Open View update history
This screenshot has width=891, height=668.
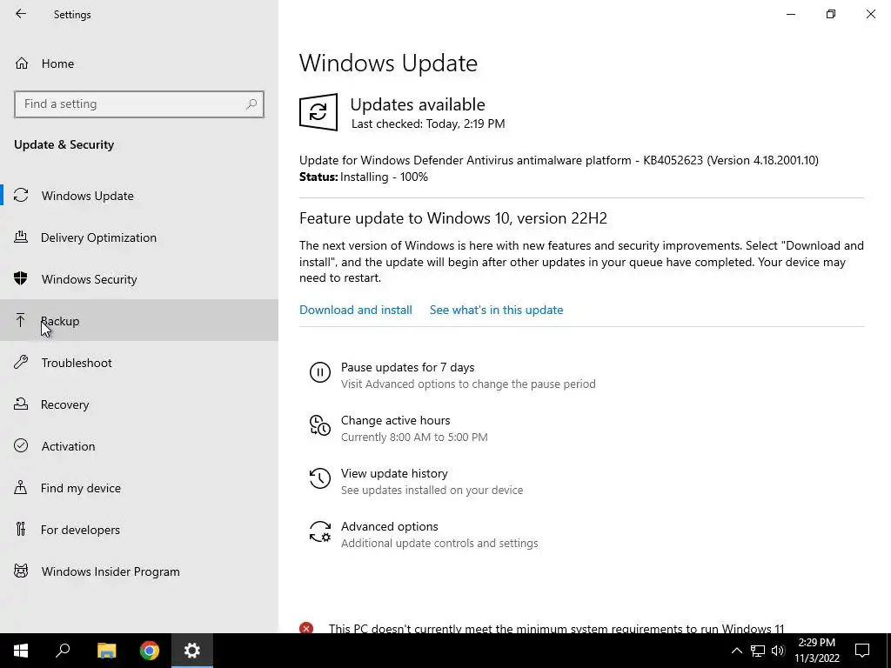tap(394, 473)
